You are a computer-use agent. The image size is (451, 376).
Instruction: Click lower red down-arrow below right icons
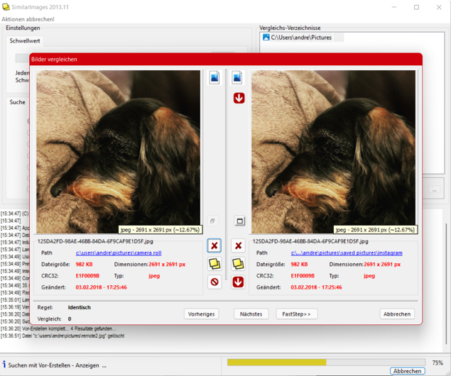(238, 282)
